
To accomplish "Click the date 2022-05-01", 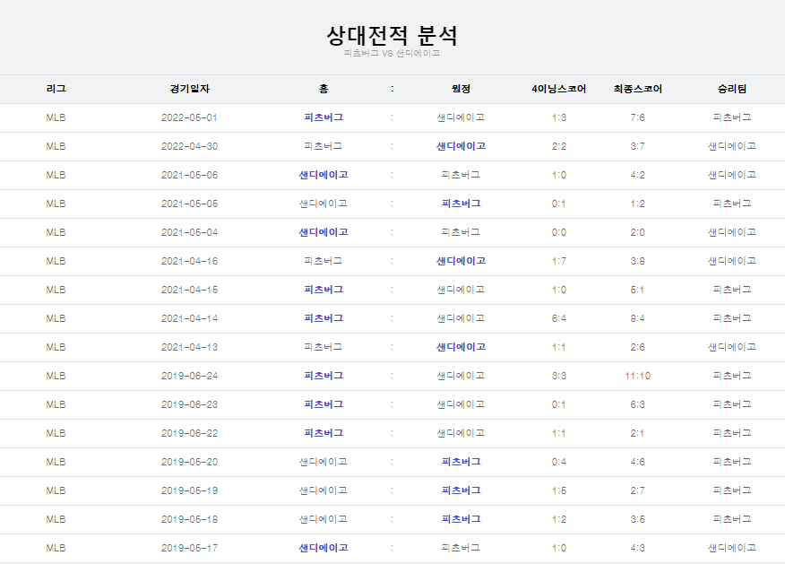I will (189, 117).
